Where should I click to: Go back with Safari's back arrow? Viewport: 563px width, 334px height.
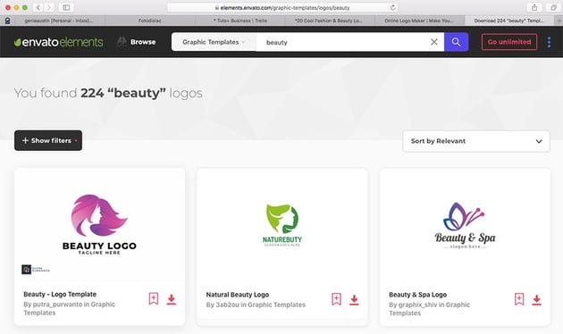pos(38,7)
